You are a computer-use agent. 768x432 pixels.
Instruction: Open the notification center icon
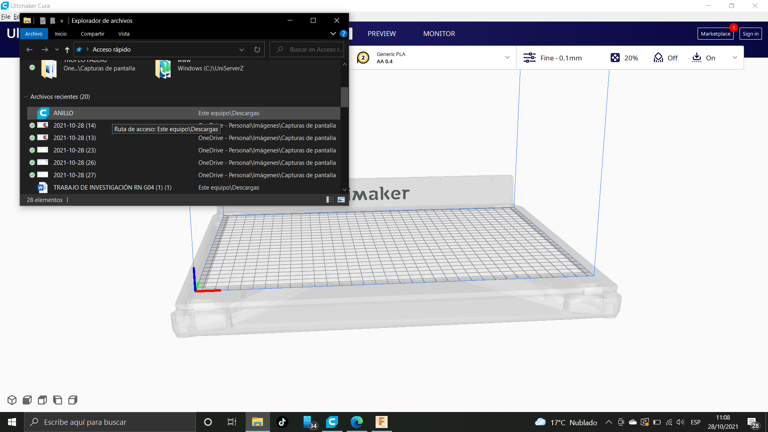[753, 422]
